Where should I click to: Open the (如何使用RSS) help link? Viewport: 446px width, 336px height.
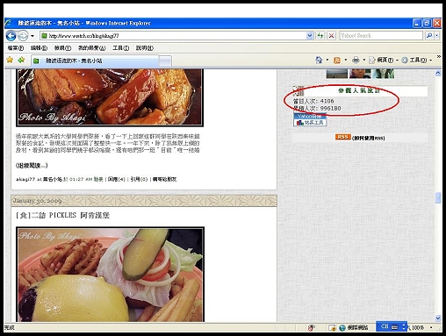tap(368, 138)
